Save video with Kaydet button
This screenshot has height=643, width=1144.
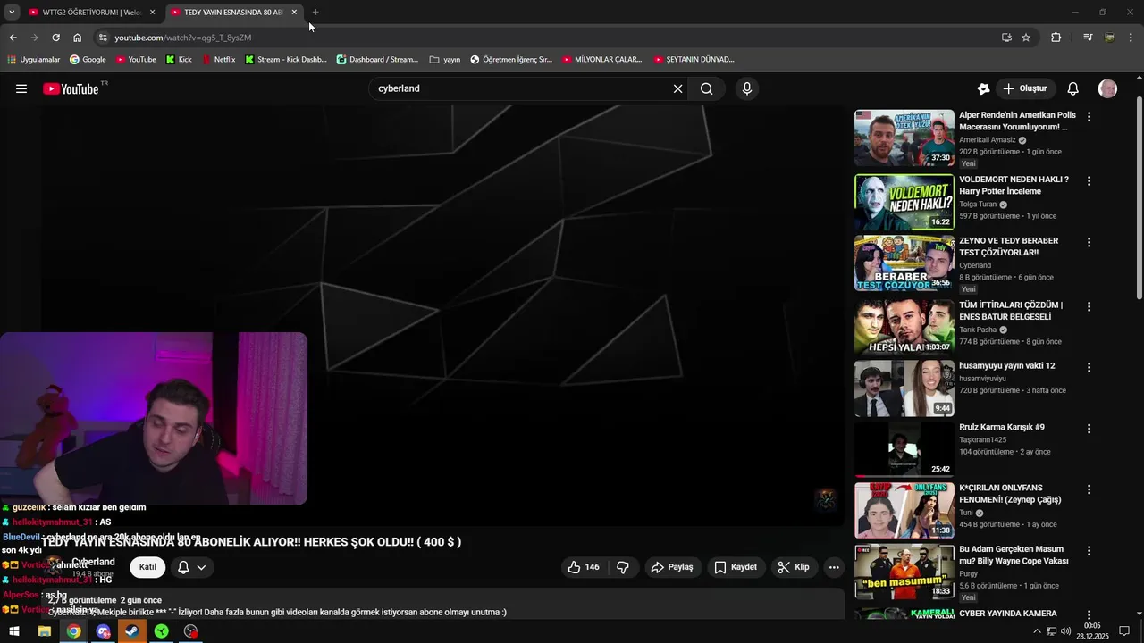736,567
